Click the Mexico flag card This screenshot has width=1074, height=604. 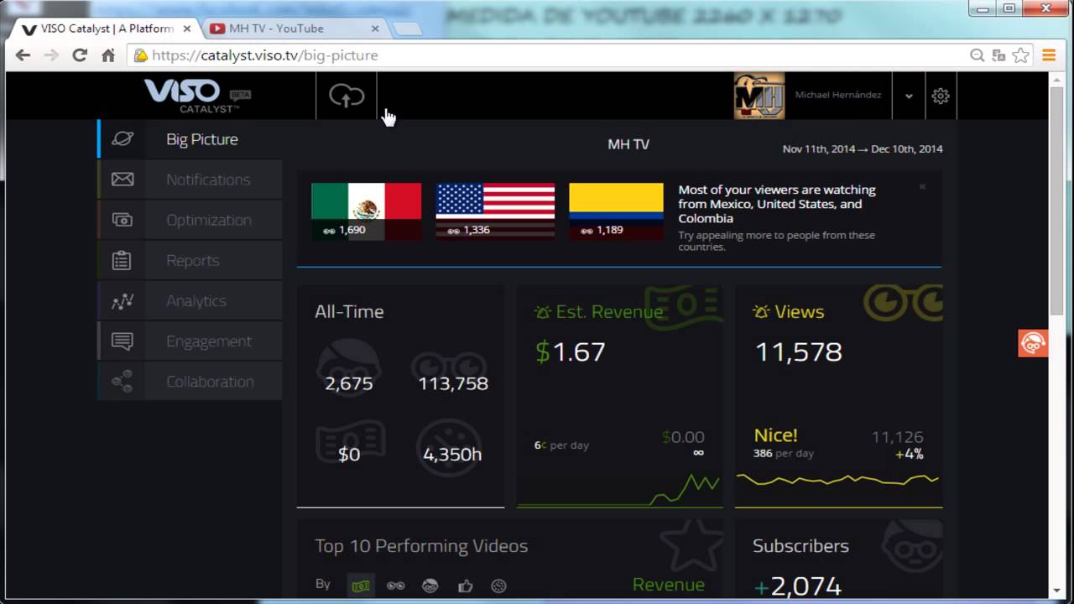367,211
